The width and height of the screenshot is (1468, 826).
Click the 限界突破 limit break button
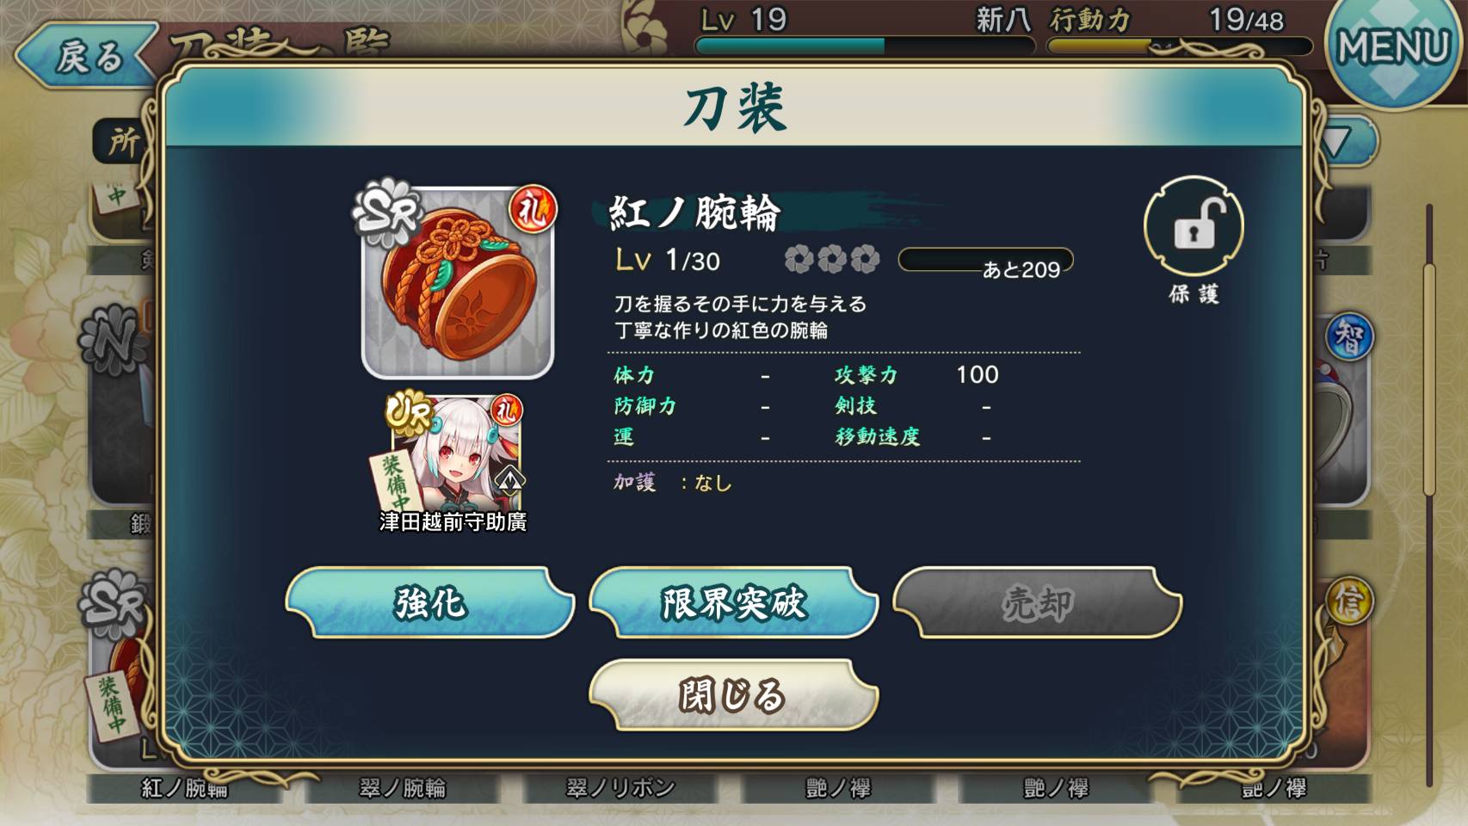[x=733, y=602]
